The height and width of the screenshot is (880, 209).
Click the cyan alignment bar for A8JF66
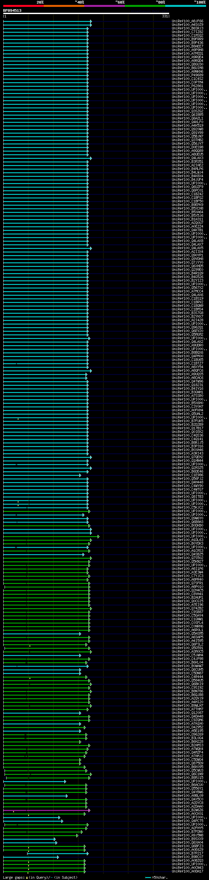(x=47, y=21)
